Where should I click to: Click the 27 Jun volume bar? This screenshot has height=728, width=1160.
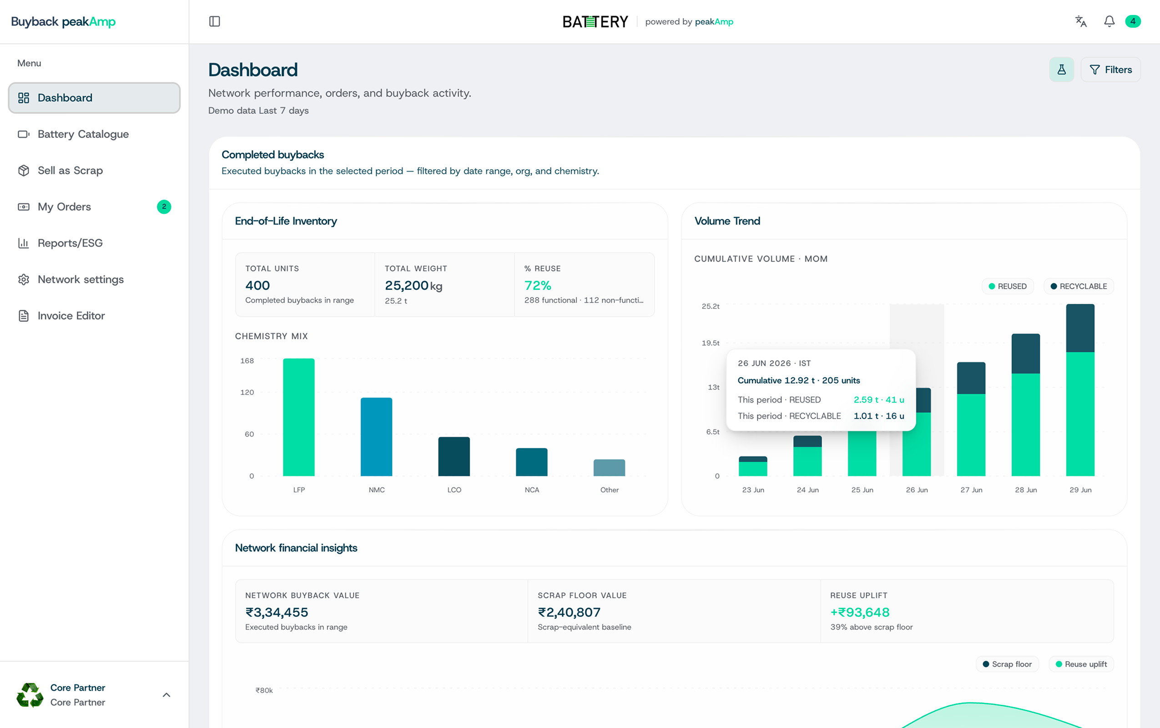(x=971, y=419)
